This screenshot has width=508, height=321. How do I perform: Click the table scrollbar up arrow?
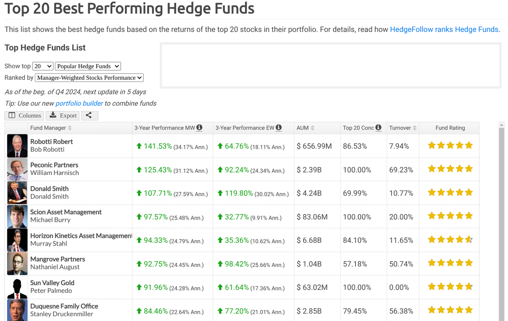502,125
